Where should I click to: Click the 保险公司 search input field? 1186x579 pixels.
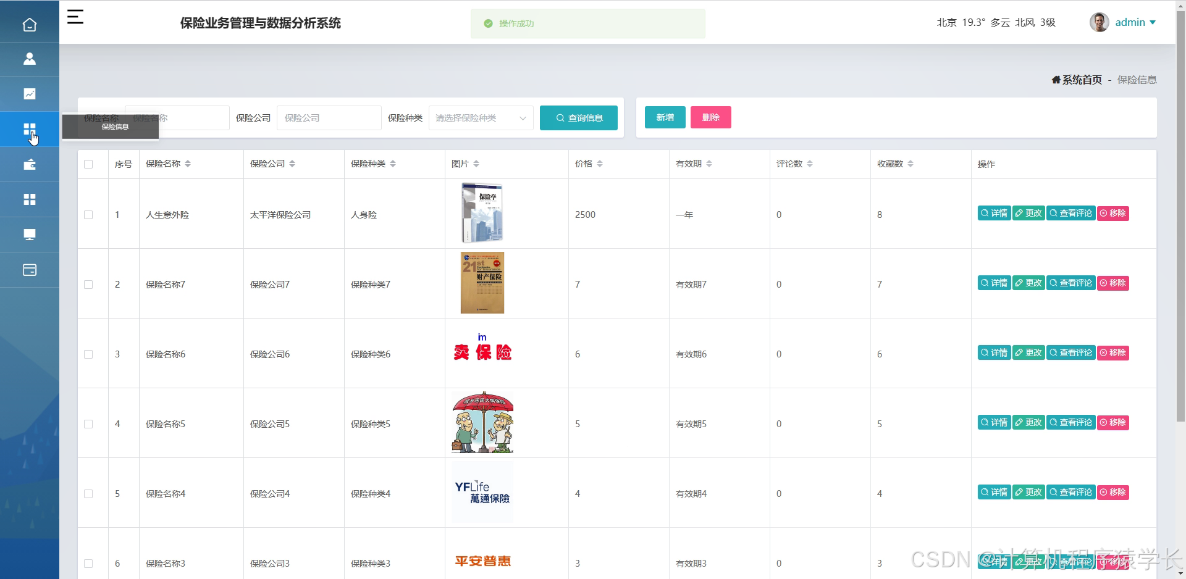[329, 118]
